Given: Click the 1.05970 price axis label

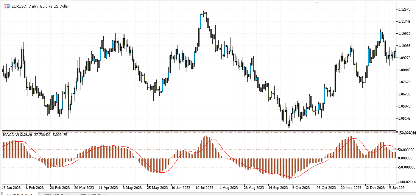Looking at the screenshot, I should (405, 106).
